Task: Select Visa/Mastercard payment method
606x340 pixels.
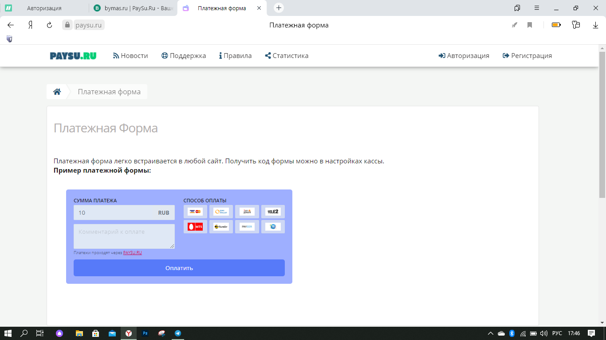Action: [x=195, y=212]
